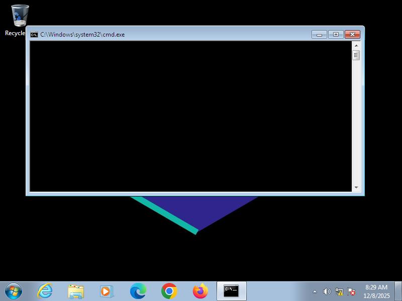
Task: Open the volume speaker control
Action: (x=327, y=291)
